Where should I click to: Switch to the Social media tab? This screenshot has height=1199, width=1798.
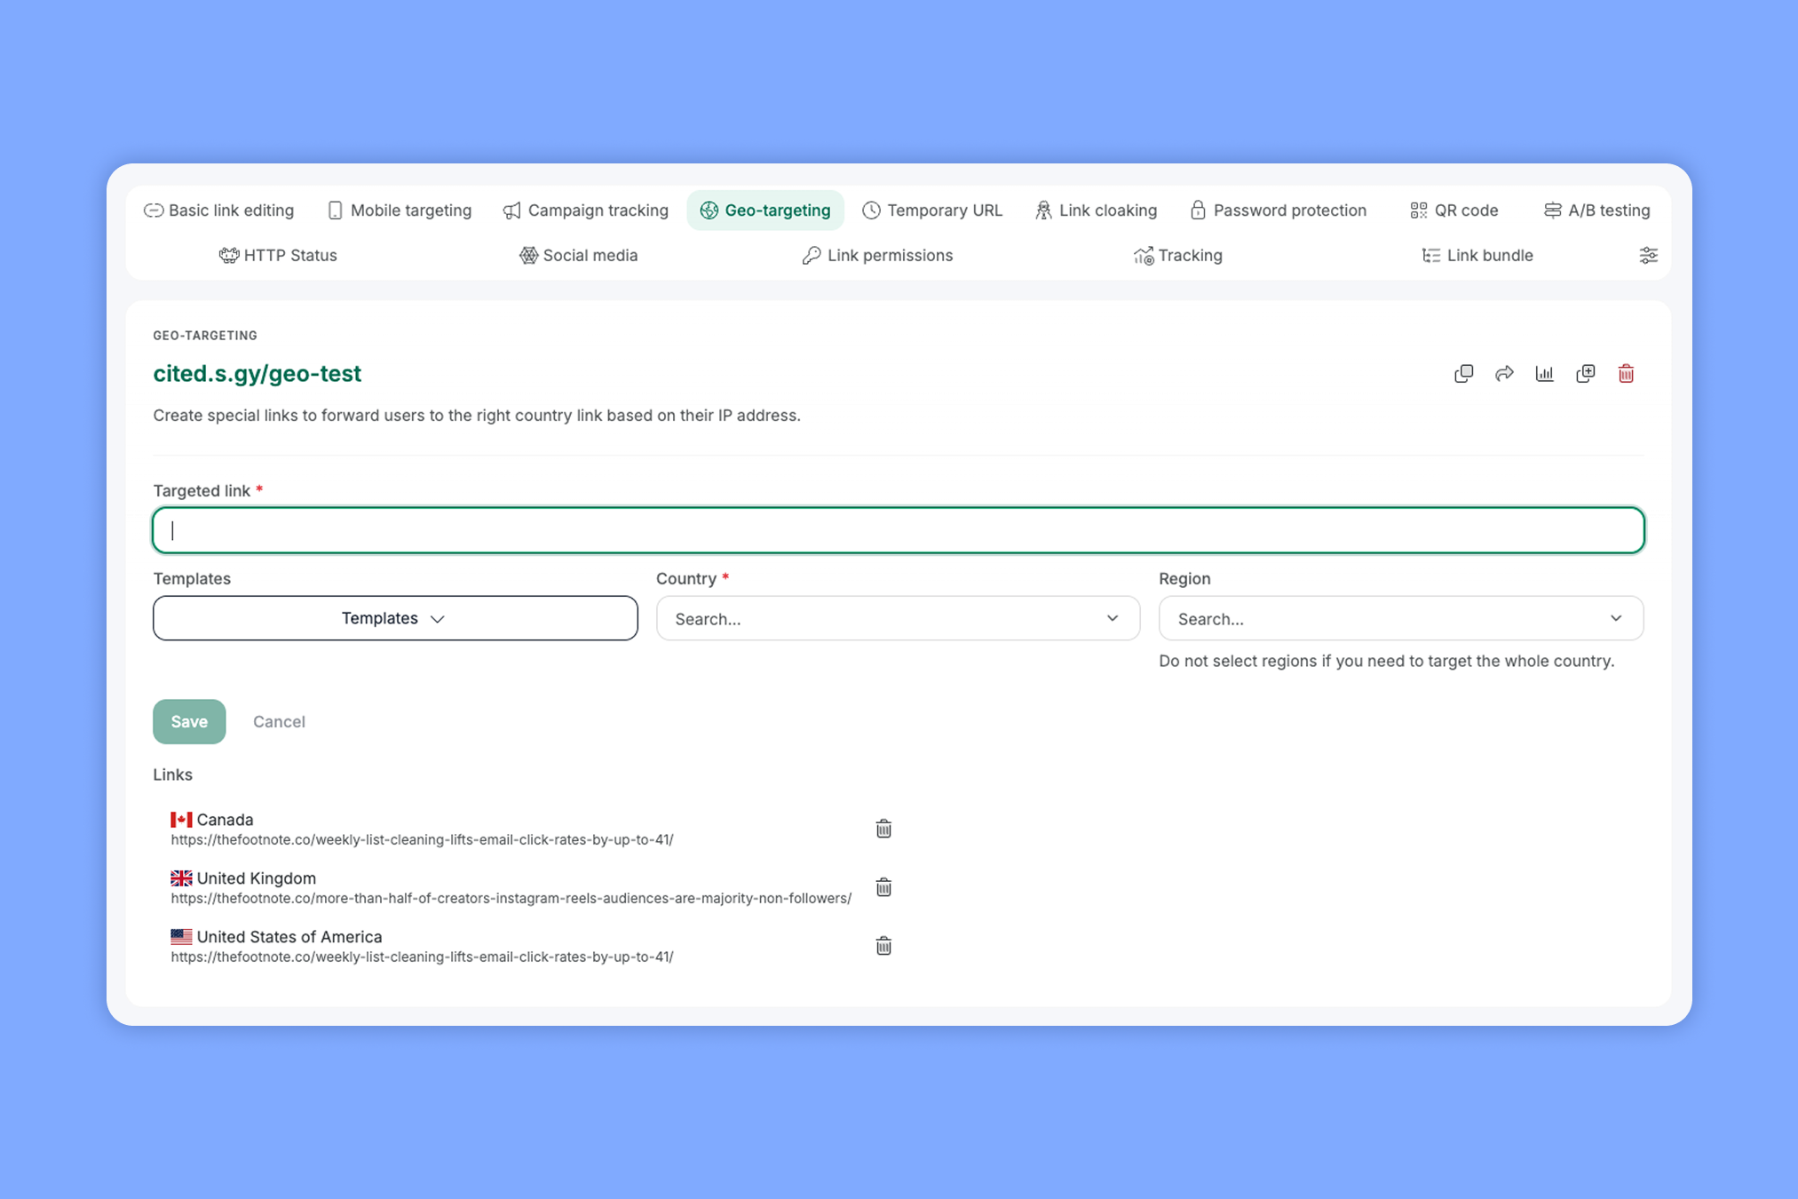coord(579,256)
